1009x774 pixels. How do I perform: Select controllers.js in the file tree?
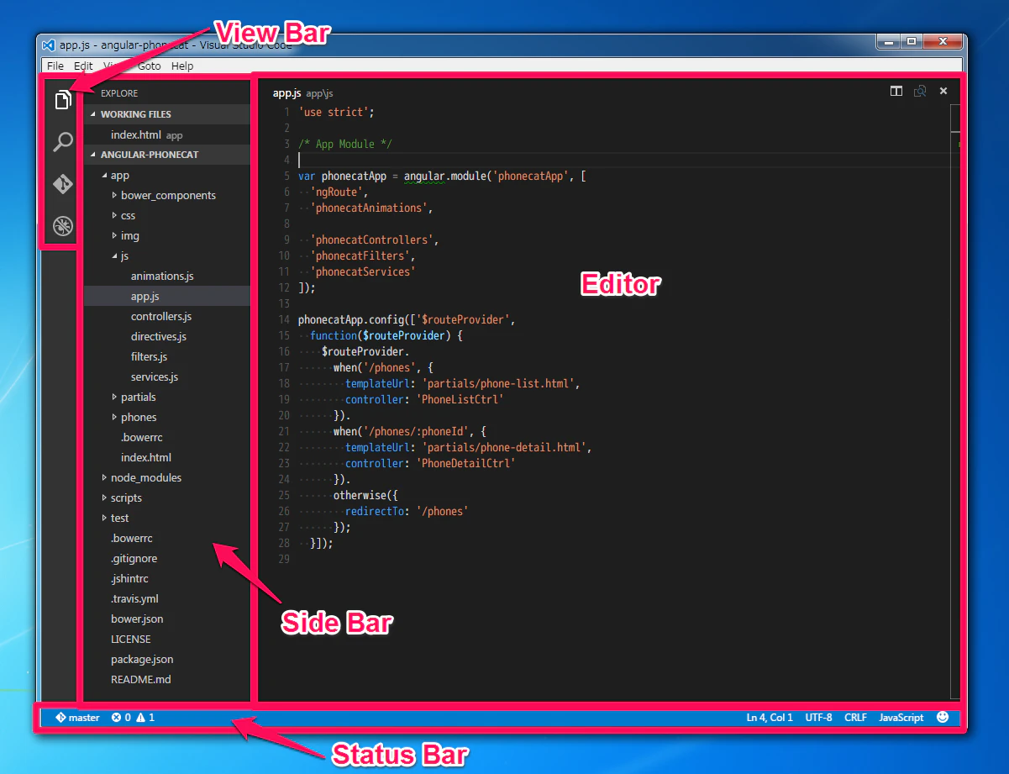[161, 316]
